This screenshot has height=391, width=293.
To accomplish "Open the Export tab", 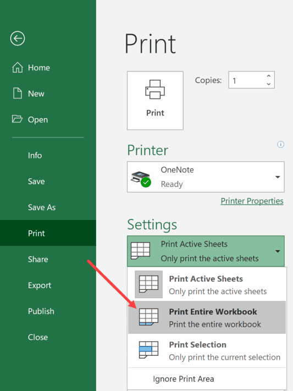I will click(48, 285).
